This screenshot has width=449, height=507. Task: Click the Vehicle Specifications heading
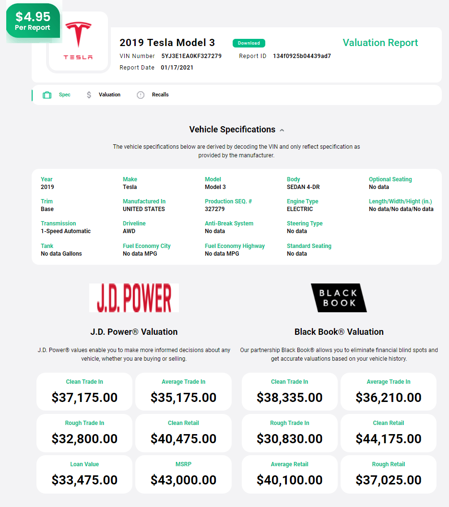pyautogui.click(x=233, y=130)
